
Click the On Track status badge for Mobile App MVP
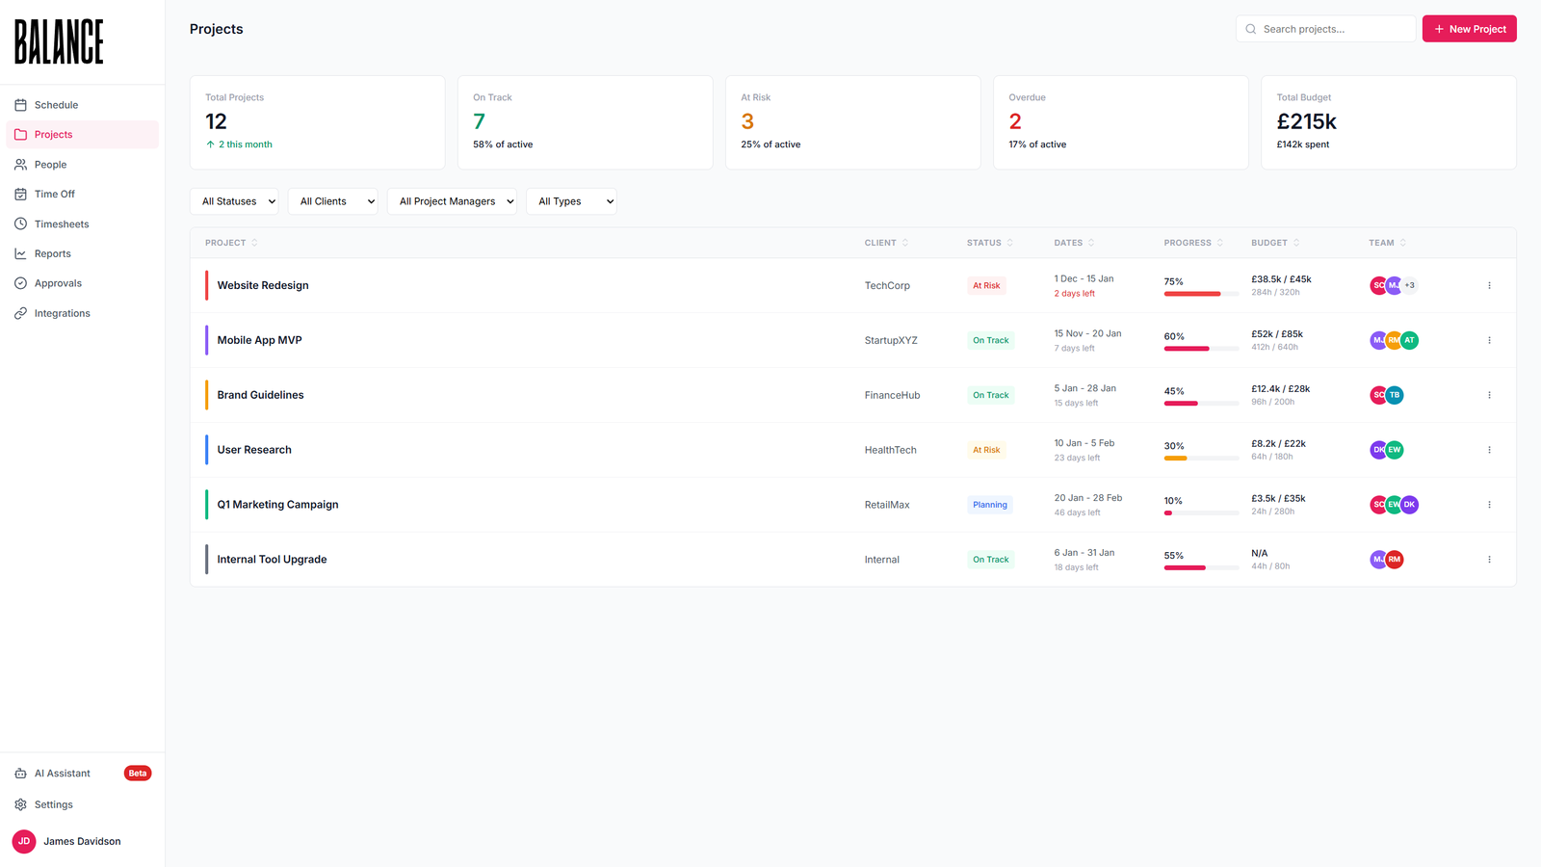tap(990, 340)
